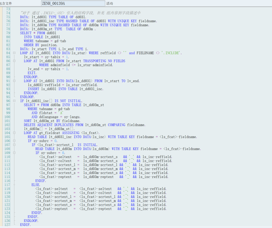Screen dimensions: 272x228
Task: Collapse the inner LOOP block at line 86
Action: pyautogui.click(x=14, y=61)
